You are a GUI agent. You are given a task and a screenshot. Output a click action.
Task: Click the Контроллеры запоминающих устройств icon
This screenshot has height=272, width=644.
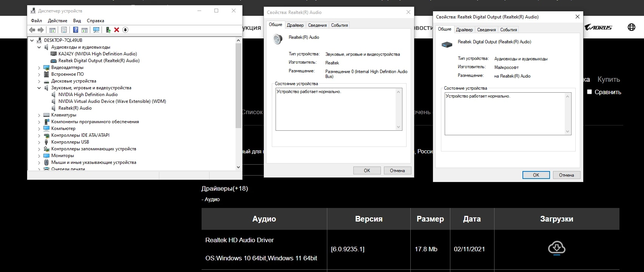pos(46,149)
